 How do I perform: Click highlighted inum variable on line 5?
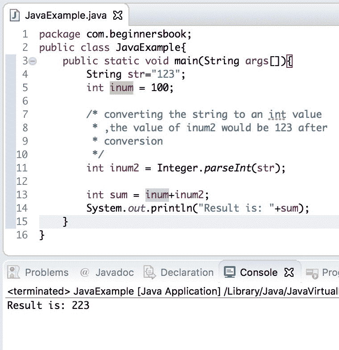[121, 87]
